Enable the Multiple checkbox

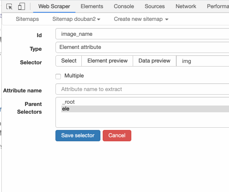click(x=58, y=77)
